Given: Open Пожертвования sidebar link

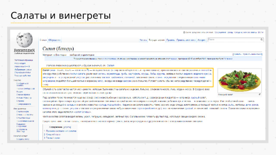Looking at the screenshot, I should pos(24,104).
